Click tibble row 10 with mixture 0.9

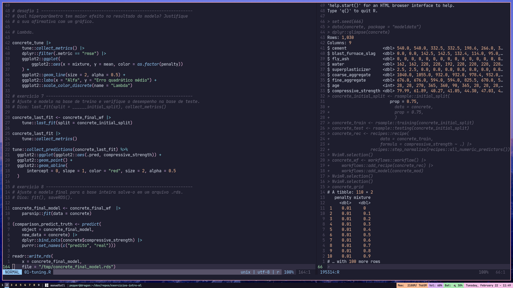pos(349,256)
